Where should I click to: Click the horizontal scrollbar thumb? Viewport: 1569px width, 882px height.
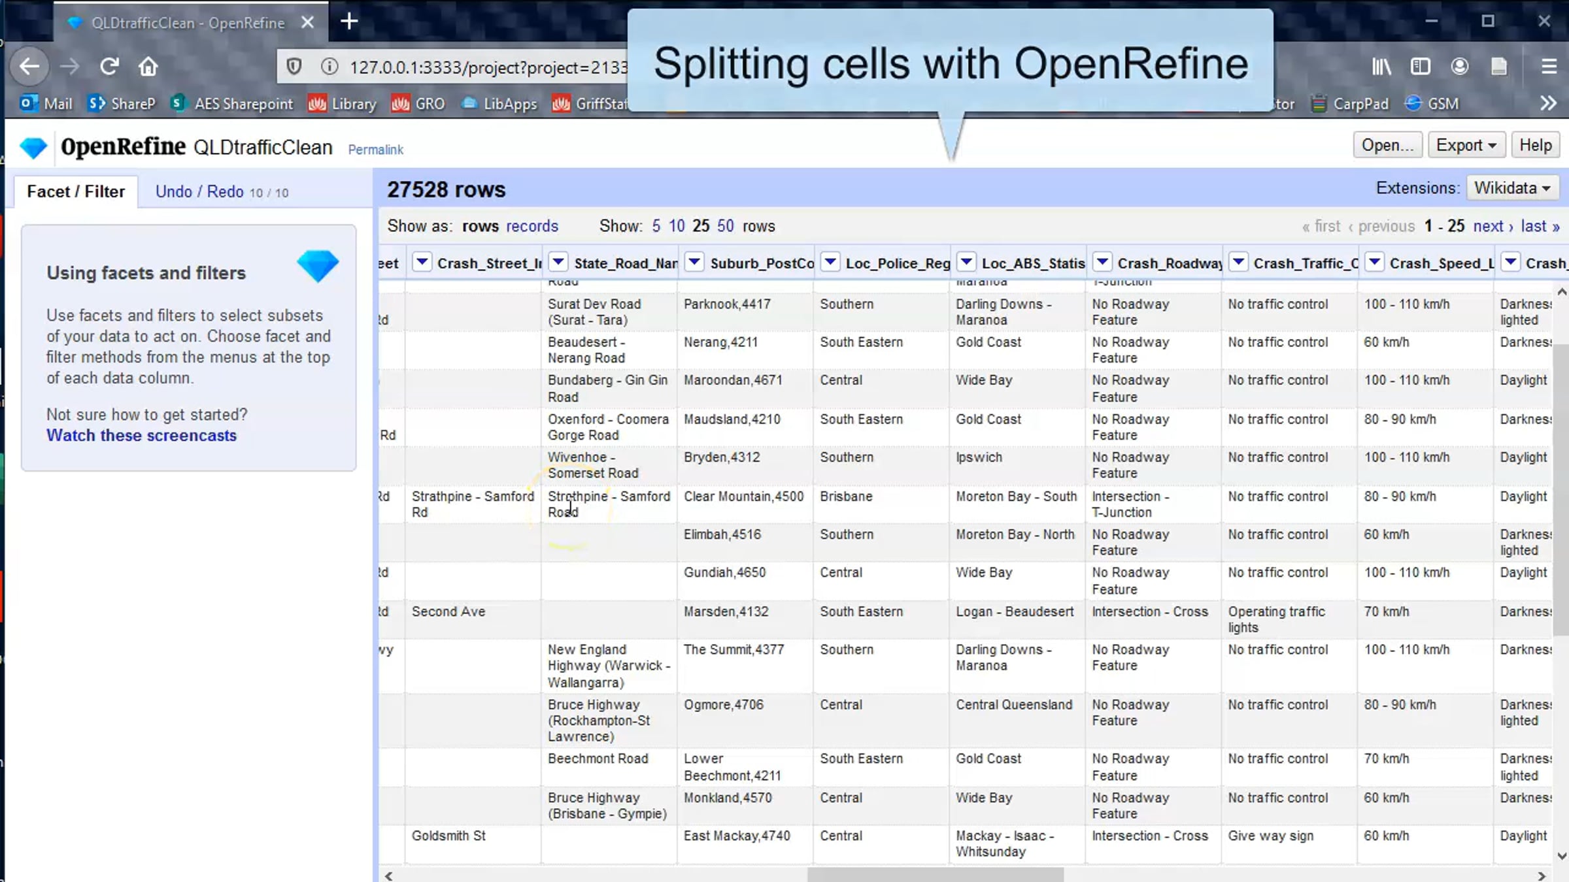tap(935, 875)
